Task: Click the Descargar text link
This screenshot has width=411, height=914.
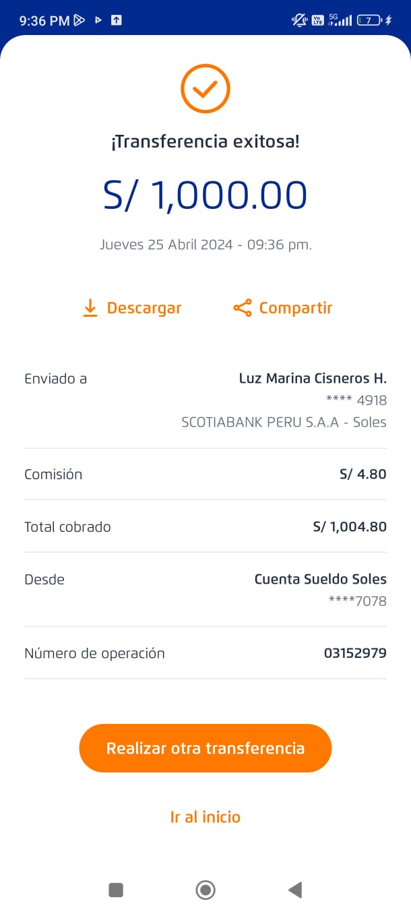Action: [144, 308]
